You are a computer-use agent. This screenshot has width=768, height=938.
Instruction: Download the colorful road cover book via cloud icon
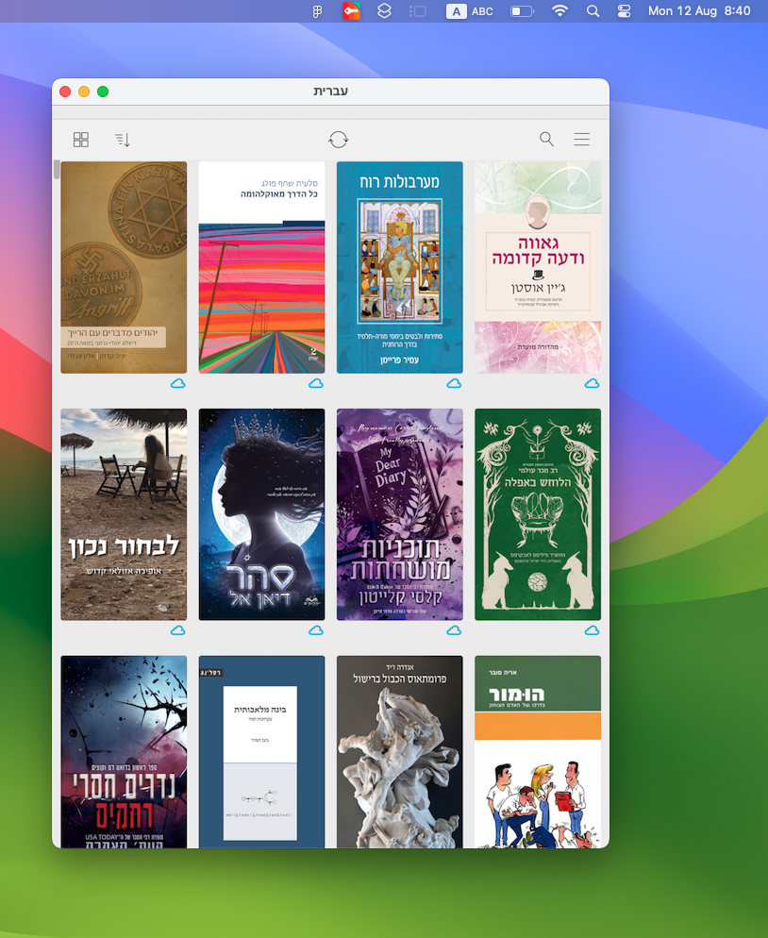click(x=316, y=383)
